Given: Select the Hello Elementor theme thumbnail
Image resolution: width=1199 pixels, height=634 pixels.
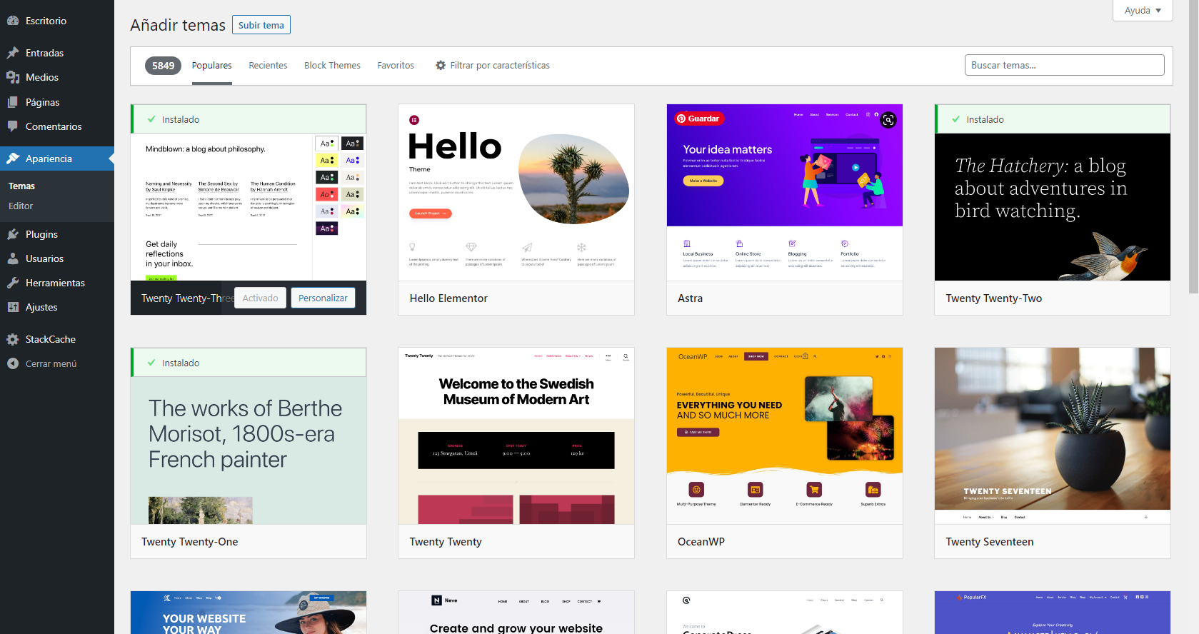Looking at the screenshot, I should pos(516,193).
